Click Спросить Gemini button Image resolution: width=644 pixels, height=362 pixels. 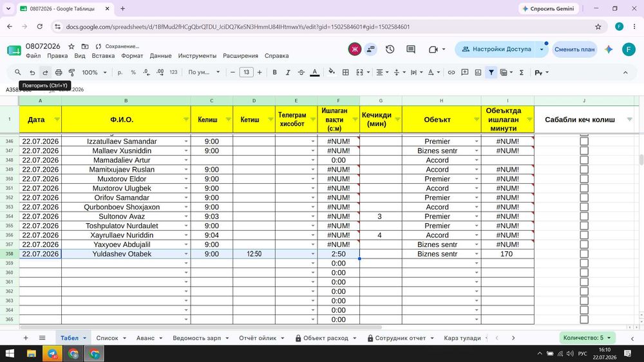pos(548,8)
